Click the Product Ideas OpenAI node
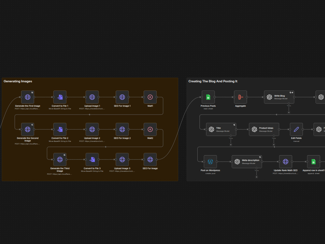Viewport: 325px width, 244px height. point(264,129)
